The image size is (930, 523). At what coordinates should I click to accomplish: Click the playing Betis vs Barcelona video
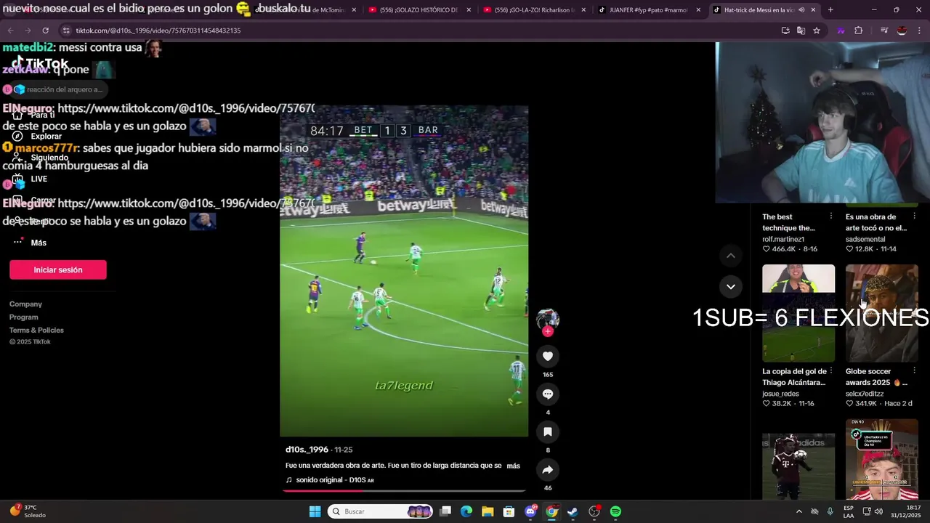tap(404, 271)
